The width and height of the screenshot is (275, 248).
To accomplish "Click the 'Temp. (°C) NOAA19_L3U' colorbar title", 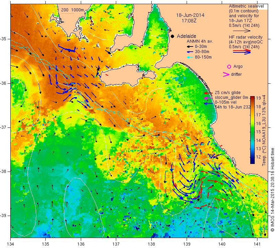I will (264, 131).
